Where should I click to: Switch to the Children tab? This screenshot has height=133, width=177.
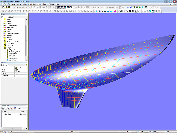11,17
